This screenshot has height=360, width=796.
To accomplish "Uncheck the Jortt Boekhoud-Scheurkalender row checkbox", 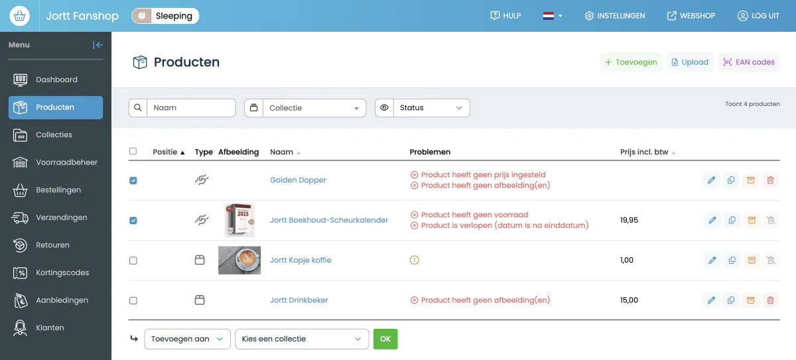I will [x=133, y=220].
